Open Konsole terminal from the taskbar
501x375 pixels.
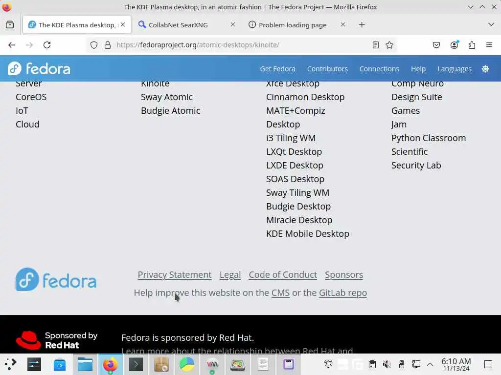(136, 364)
